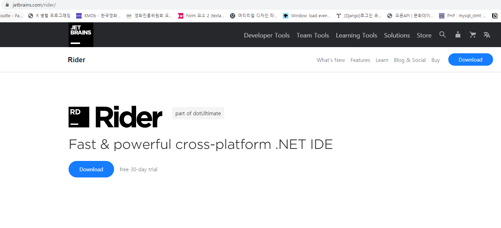This screenshot has width=501, height=228.
Task: Click the 'Fast & powerful cross-platform .NET IDE' tagline
Action: tap(201, 144)
